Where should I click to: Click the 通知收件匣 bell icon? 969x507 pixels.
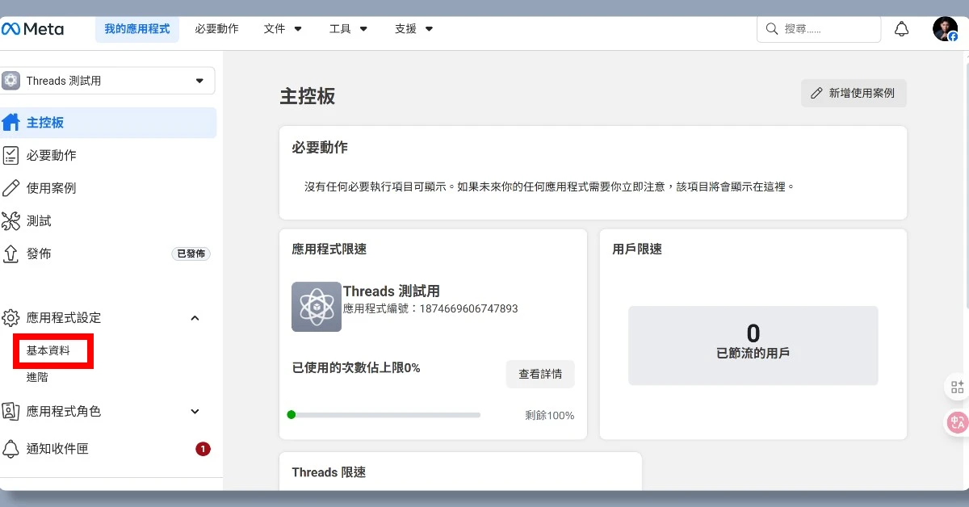(x=10, y=449)
